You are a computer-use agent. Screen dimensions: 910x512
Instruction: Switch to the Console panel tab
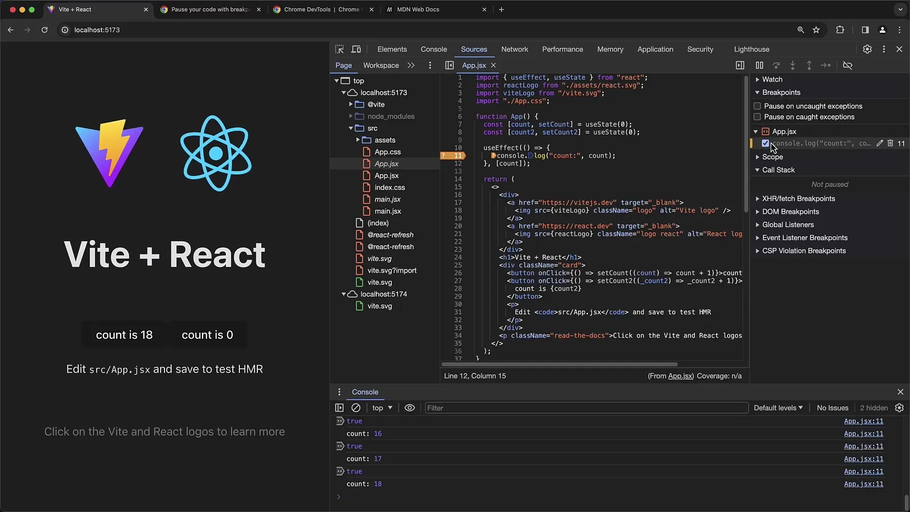pyautogui.click(x=434, y=49)
